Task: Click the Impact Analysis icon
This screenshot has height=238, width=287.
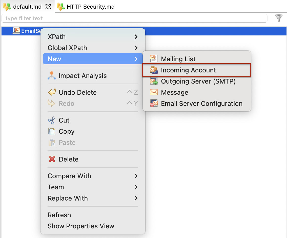Action: 52,76
